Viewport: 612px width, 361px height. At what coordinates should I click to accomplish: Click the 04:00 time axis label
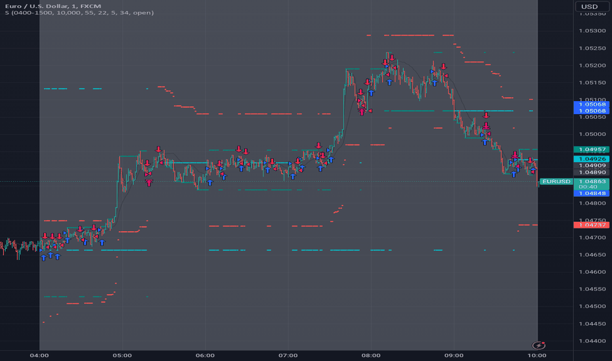pyautogui.click(x=39, y=355)
